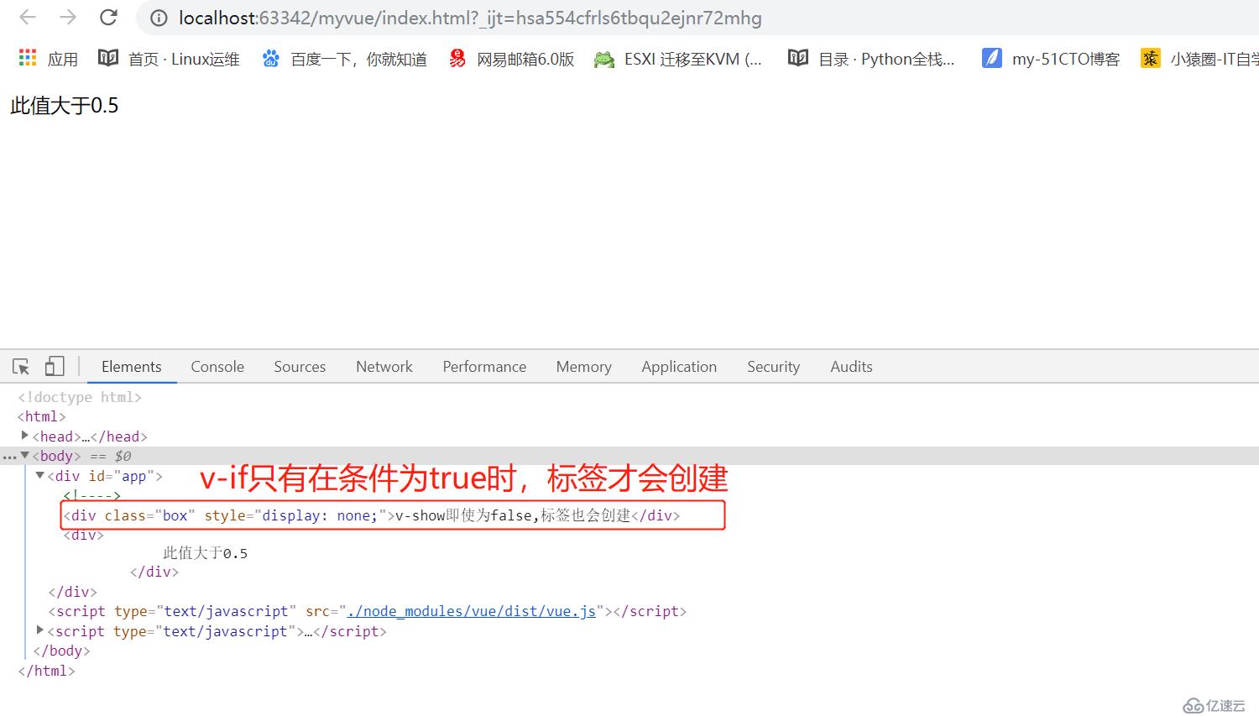Viewport: 1259px width, 716px height.
Task: Click the book icon of 首页 Linux运维
Action: pyautogui.click(x=108, y=58)
